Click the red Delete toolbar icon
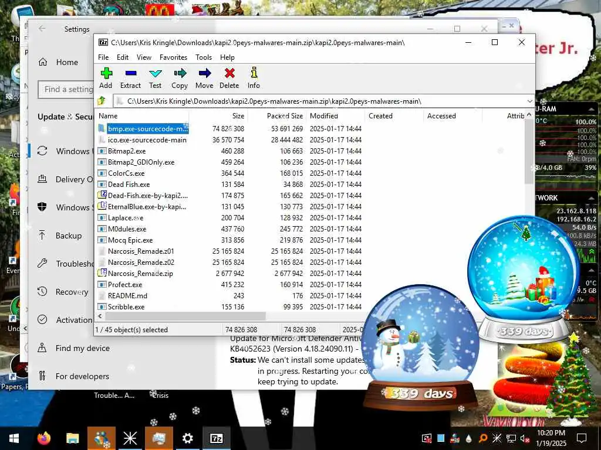Viewport: 601px width, 450px height. (229, 78)
